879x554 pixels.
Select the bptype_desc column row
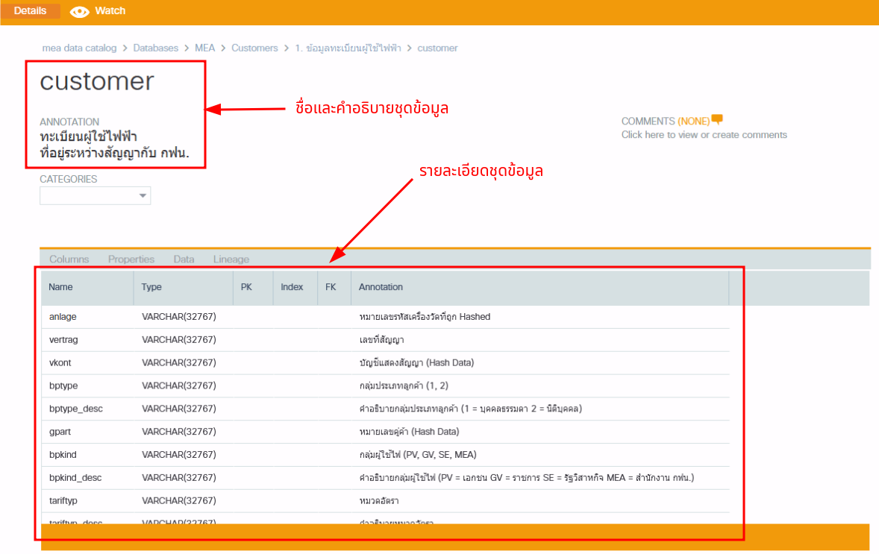(75, 409)
